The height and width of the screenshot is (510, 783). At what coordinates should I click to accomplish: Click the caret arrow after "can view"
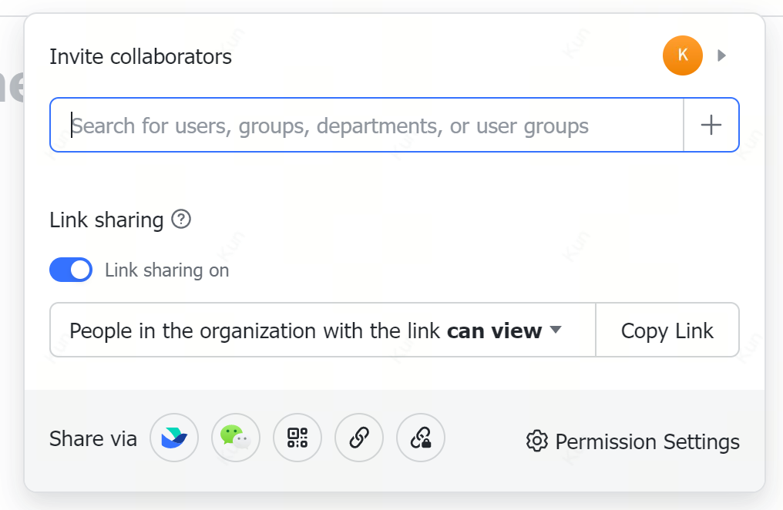coord(555,330)
